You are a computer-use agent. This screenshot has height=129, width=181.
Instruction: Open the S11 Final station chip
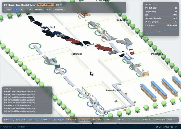click(147, 120)
